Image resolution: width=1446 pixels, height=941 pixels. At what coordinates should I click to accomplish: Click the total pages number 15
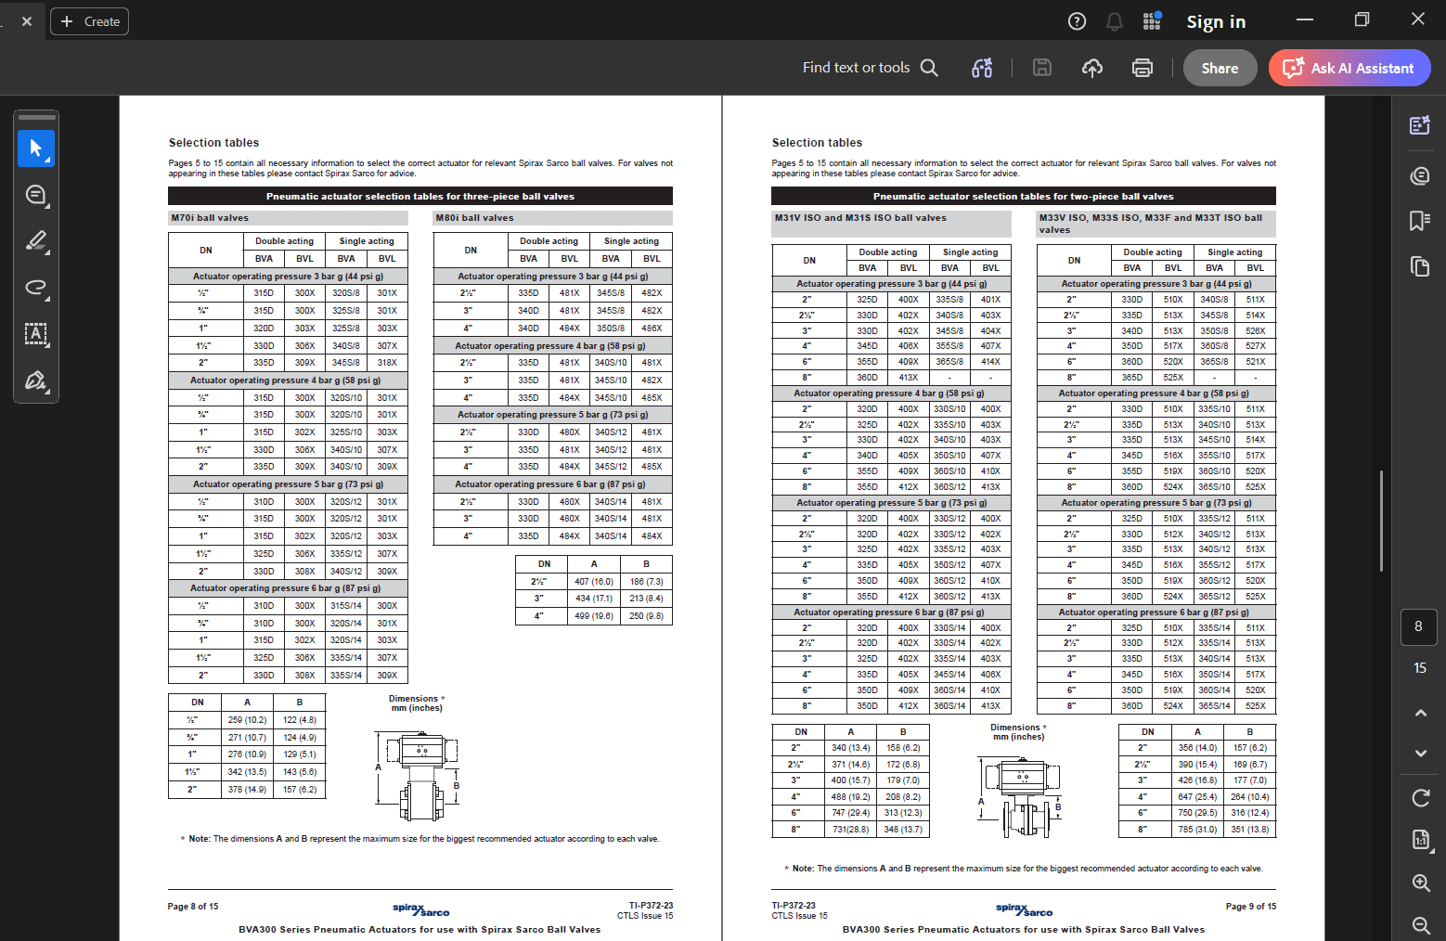(x=1420, y=668)
